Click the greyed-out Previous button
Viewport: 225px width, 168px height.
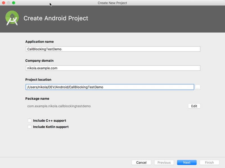coord(164,162)
